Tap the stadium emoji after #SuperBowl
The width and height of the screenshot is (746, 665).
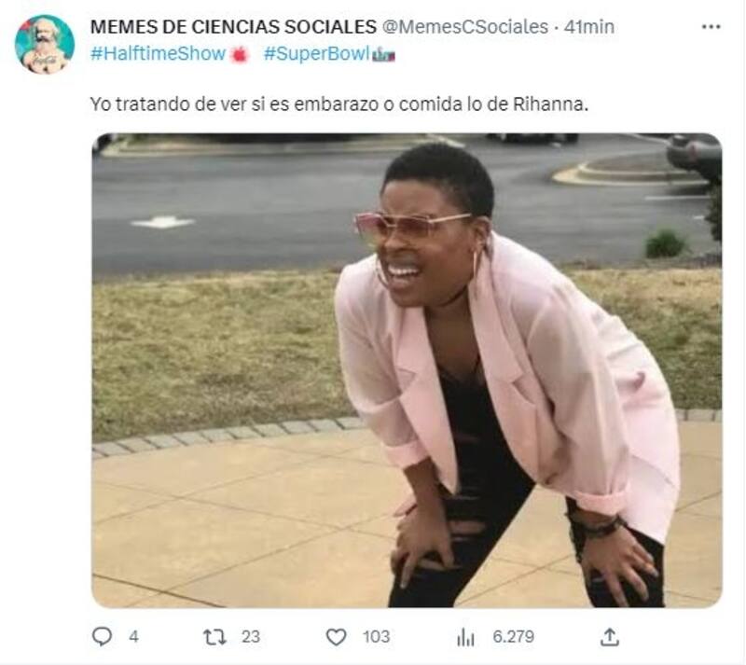coord(383,55)
